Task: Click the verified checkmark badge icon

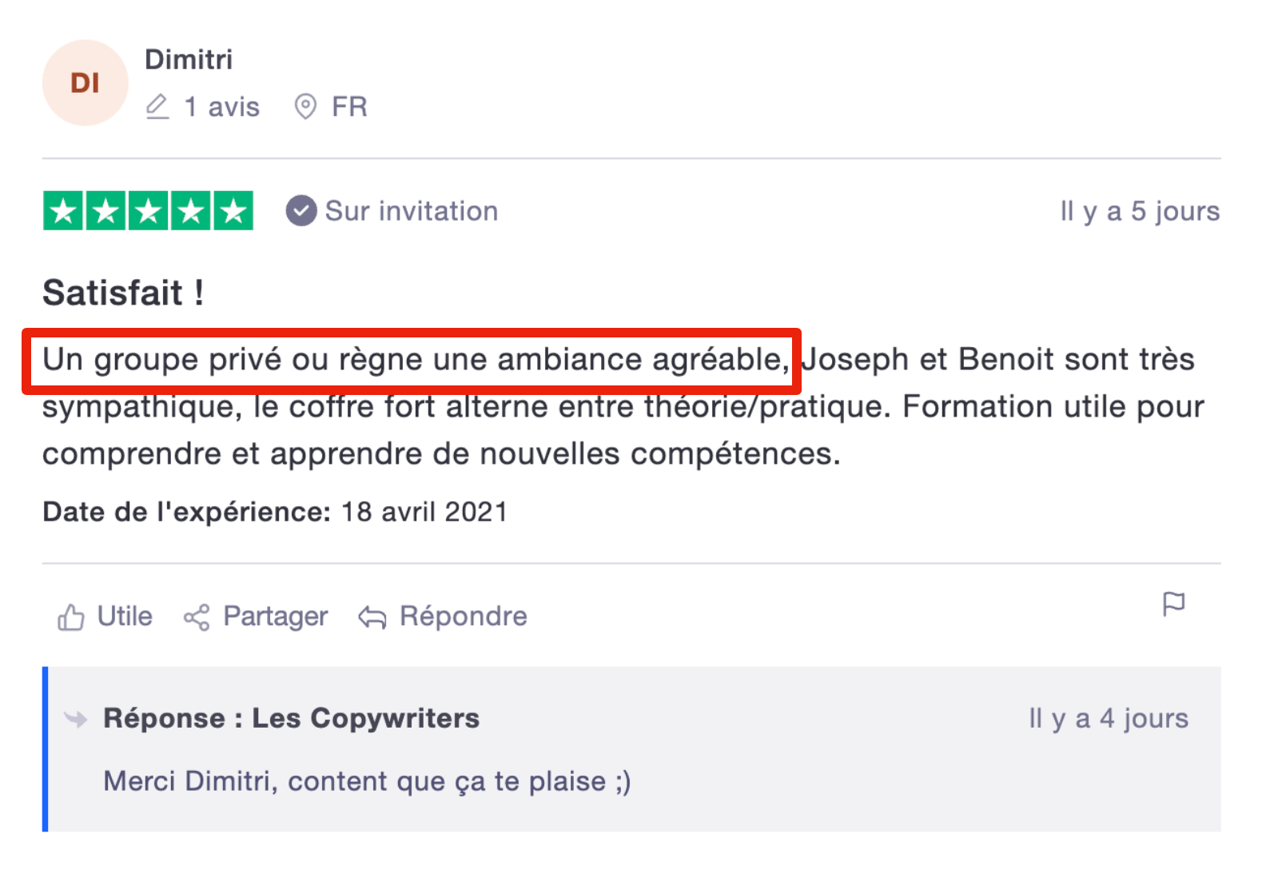Action: click(301, 211)
